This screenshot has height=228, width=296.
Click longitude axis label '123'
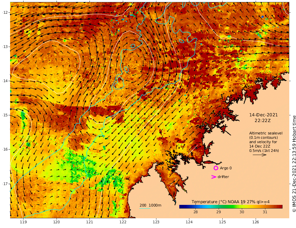(156, 222)
